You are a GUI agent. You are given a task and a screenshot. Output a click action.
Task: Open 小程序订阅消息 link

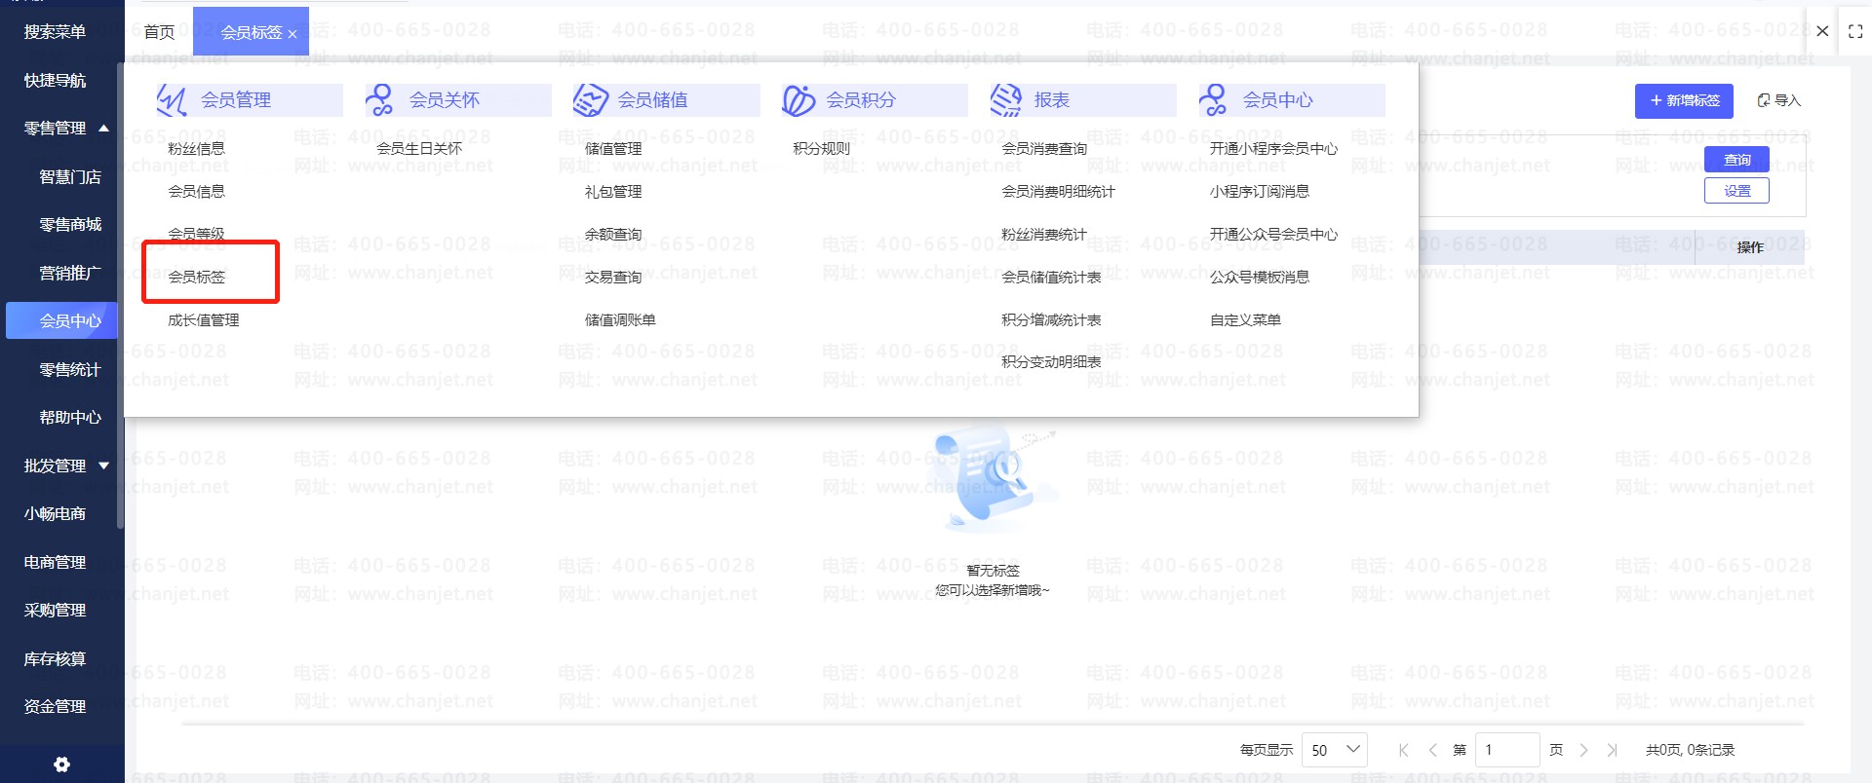click(x=1260, y=192)
